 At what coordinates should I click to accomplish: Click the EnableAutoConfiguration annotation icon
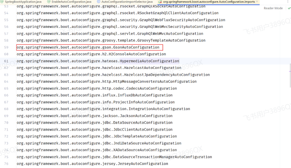(49, 2)
